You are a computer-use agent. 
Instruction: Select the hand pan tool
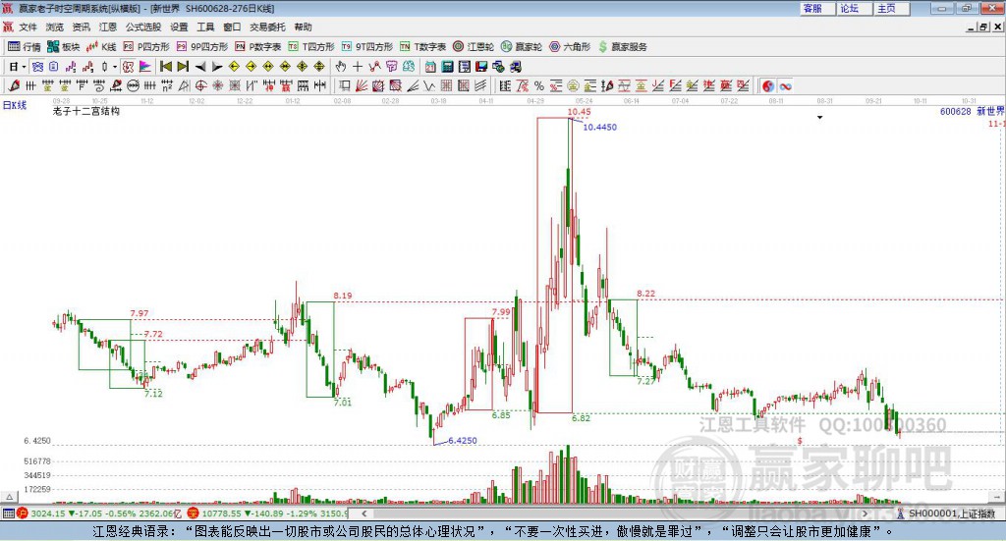point(341,67)
